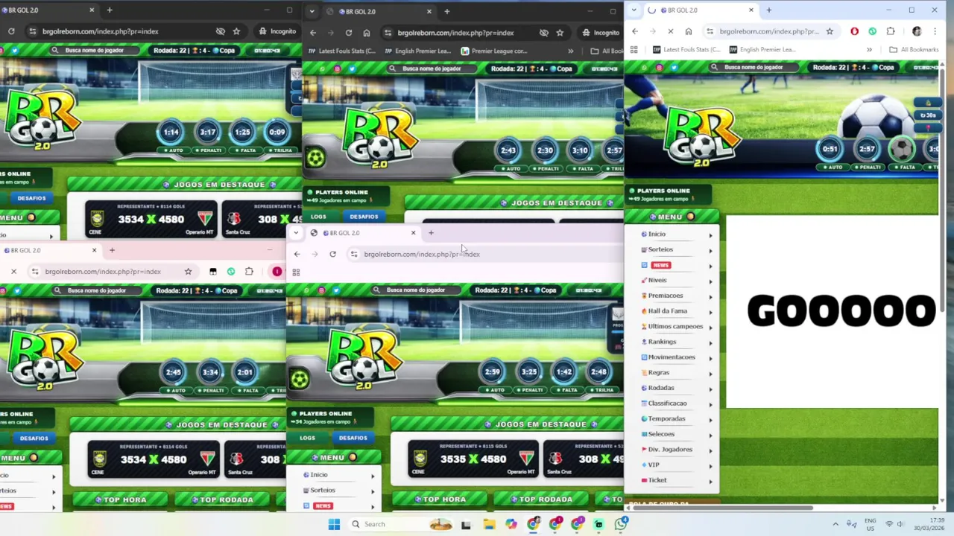Click the soccer ball timer in right window
This screenshot has height=536, width=954.
pyautogui.click(x=902, y=149)
